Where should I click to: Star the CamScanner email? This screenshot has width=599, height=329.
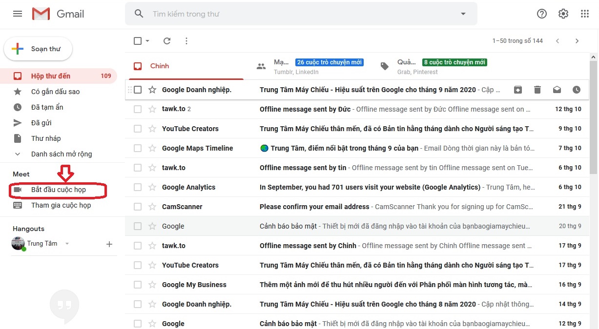[152, 207]
